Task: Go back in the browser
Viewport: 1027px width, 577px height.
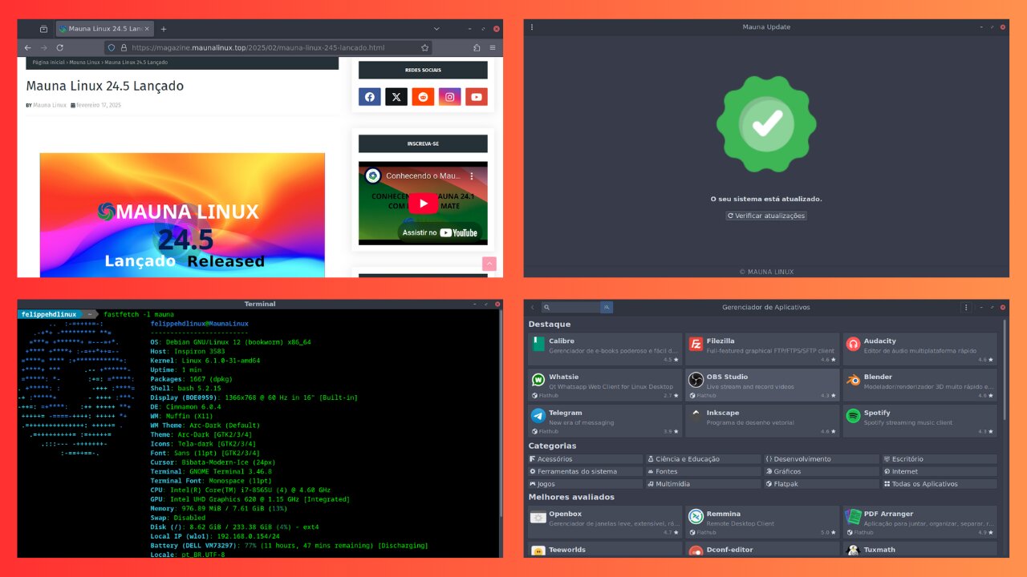Action: pyautogui.click(x=28, y=48)
